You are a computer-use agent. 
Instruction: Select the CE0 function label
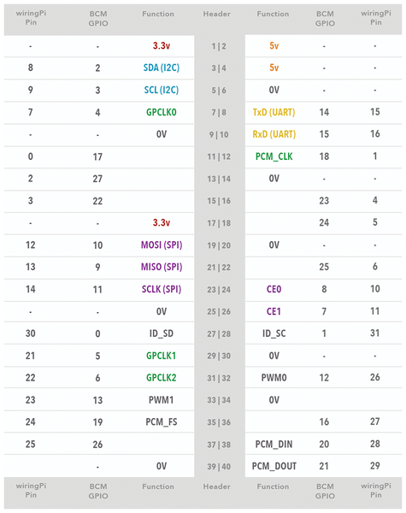(274, 289)
